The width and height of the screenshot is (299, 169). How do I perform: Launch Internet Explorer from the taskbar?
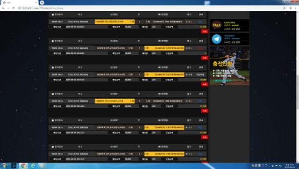coord(33,166)
